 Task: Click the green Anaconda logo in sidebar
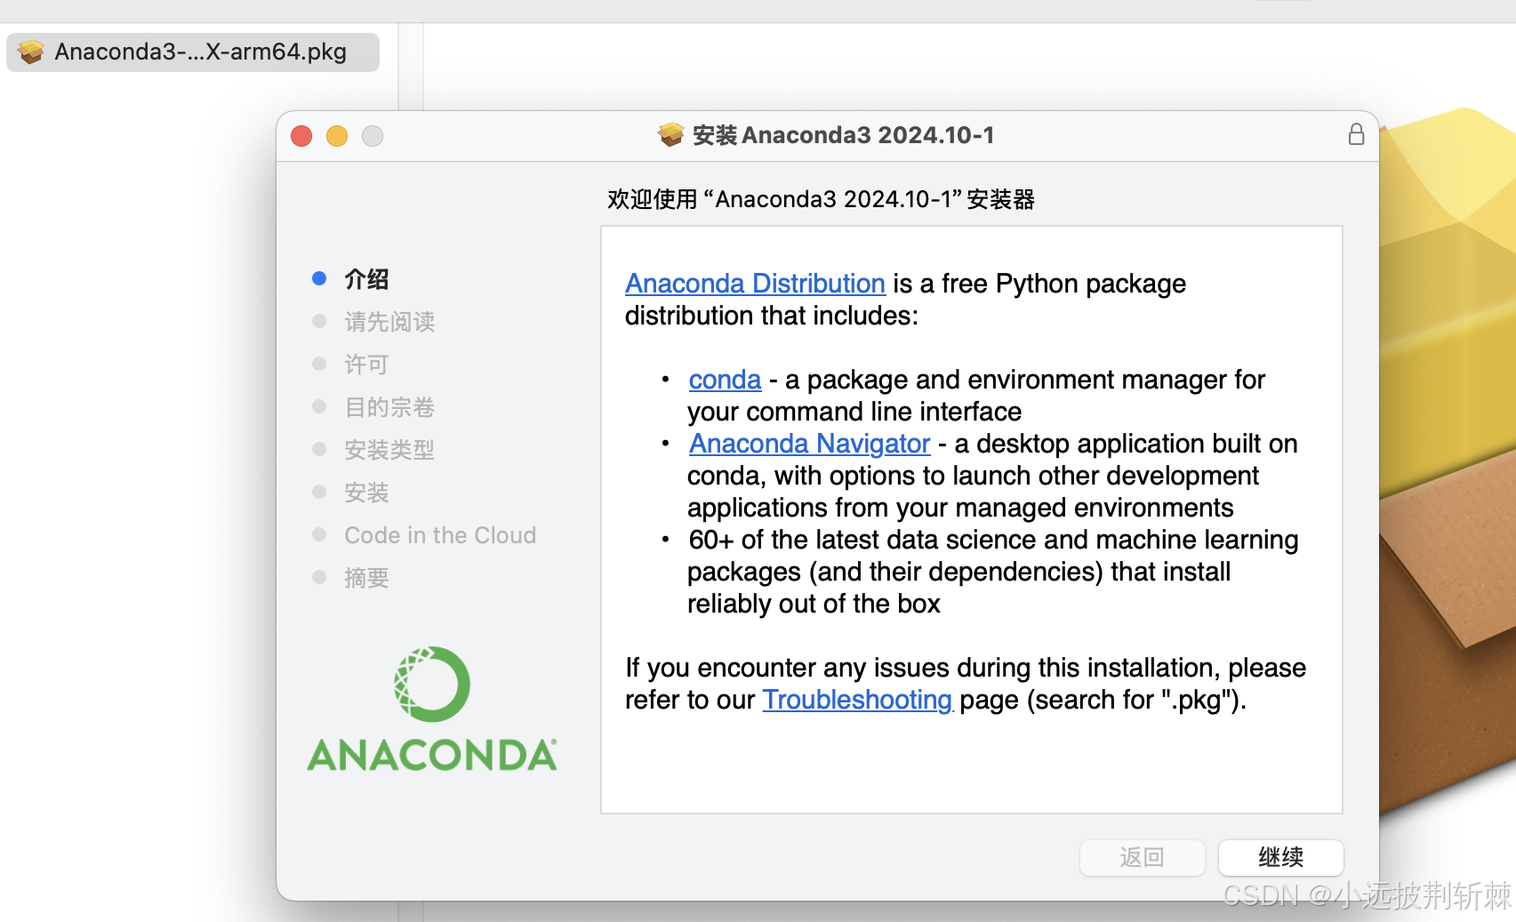(x=432, y=684)
